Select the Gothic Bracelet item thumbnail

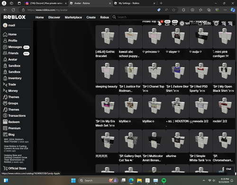click(107, 37)
